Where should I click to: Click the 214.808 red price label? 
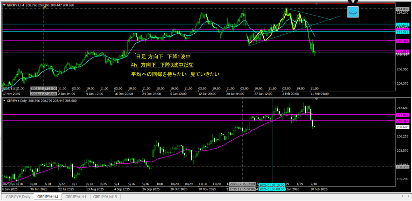[402, 9]
